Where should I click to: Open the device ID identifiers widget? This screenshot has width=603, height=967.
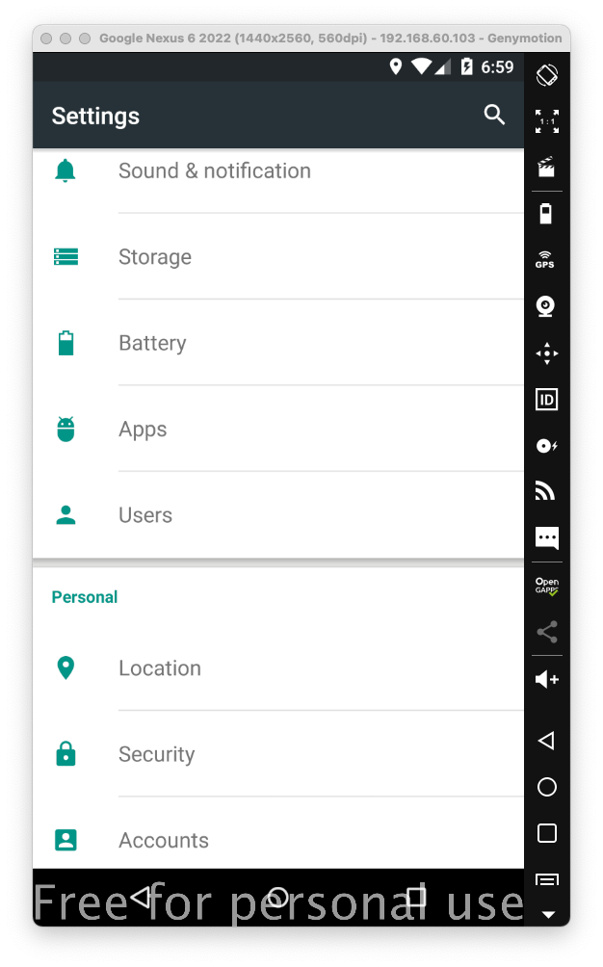click(546, 400)
